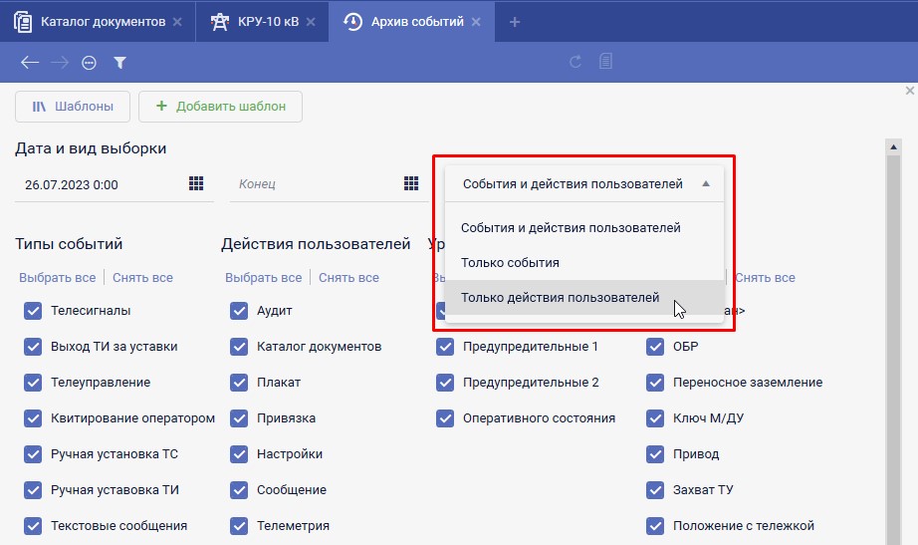Disable the Переносное заземление checkbox

655,383
